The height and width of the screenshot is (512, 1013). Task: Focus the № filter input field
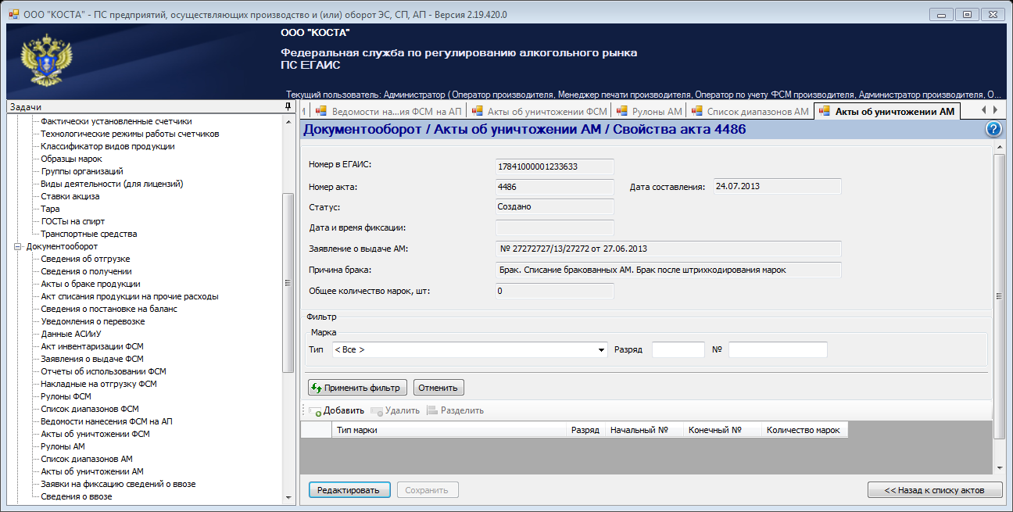[778, 349]
